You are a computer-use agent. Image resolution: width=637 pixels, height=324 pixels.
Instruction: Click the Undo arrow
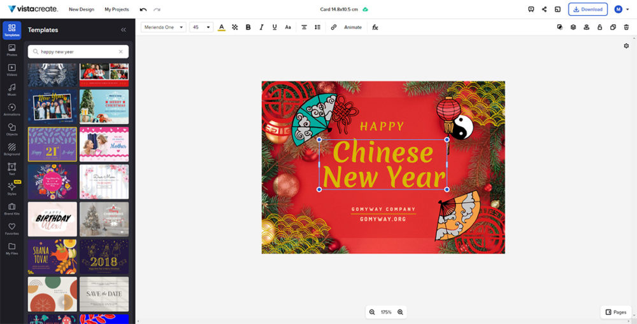(x=143, y=10)
